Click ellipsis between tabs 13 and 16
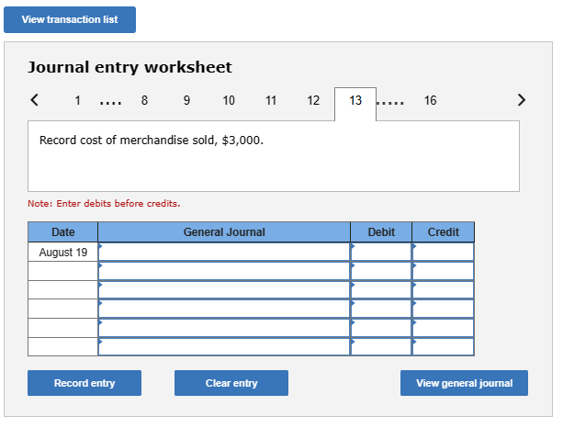The height and width of the screenshot is (428, 563). (x=390, y=103)
